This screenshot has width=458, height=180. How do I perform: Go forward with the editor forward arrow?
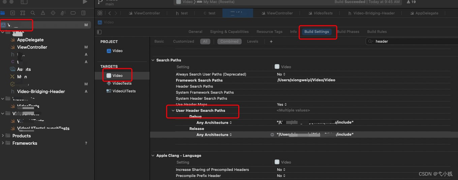pos(116,13)
